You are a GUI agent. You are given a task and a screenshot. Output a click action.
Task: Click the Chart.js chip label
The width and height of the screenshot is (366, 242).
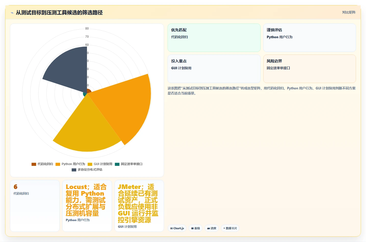tap(179, 228)
